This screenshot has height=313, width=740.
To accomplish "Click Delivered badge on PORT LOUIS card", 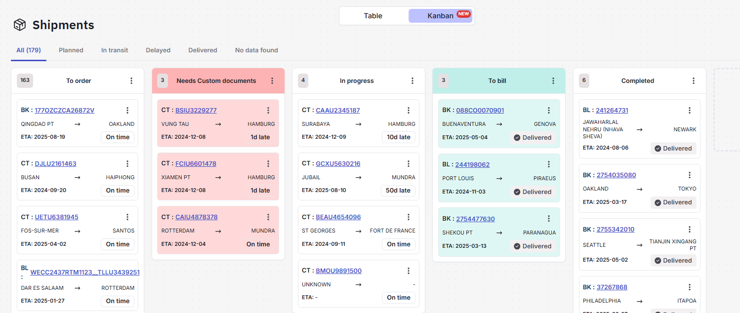I will click(x=533, y=192).
